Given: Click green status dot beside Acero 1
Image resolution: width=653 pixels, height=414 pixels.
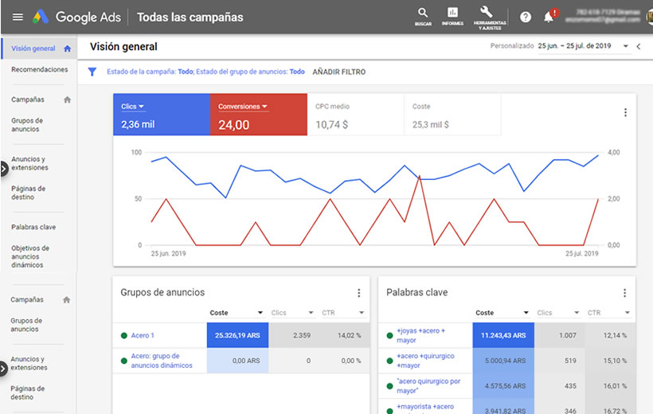Looking at the screenshot, I should pos(123,336).
